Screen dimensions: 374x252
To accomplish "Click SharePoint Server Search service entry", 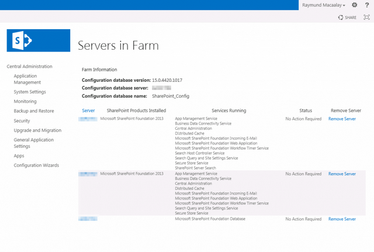I will click(195, 168).
